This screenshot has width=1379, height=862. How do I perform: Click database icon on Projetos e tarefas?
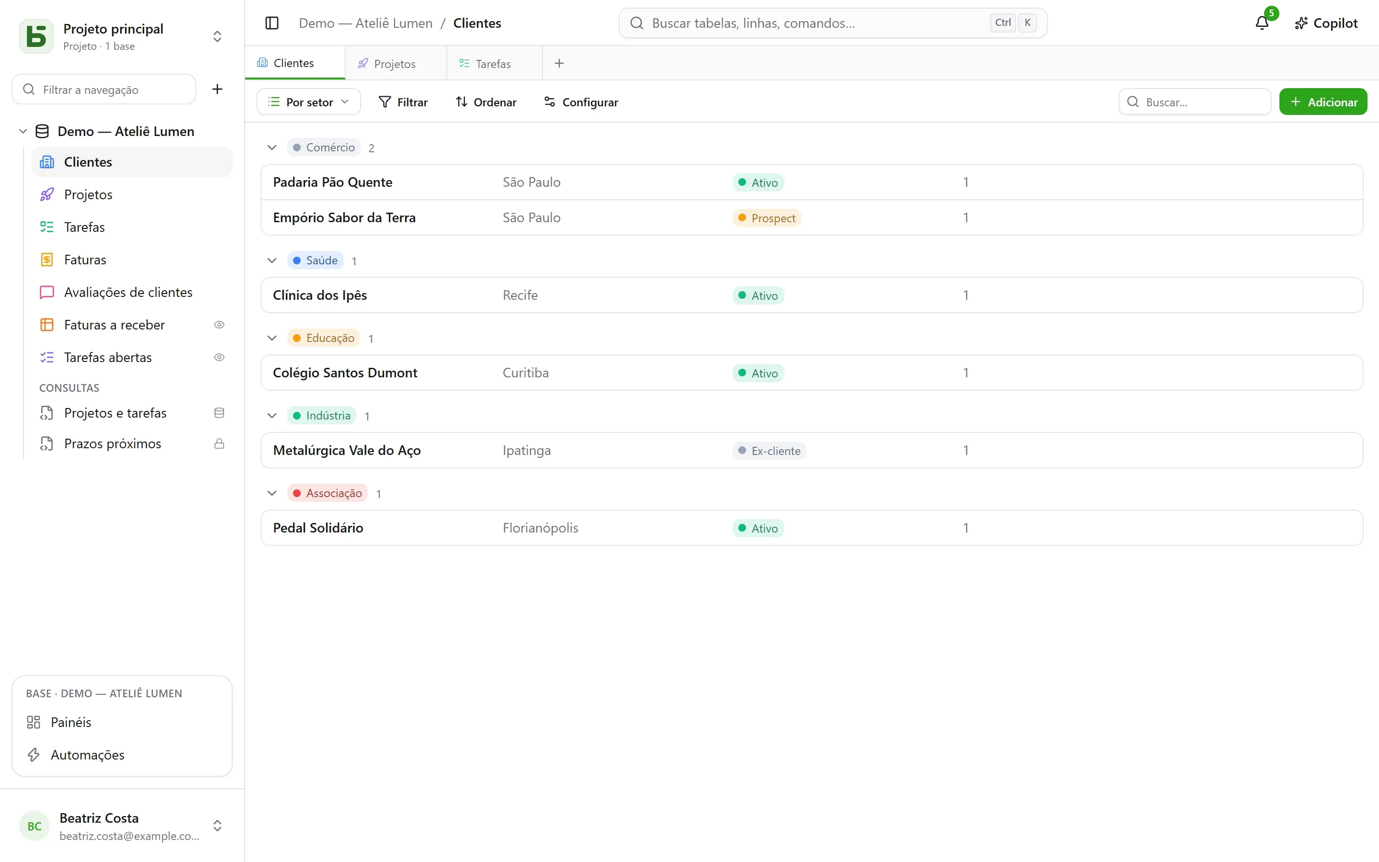click(219, 413)
